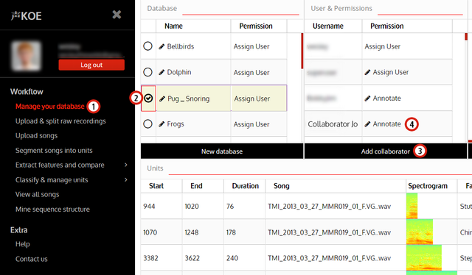Click end value 3622
The width and height of the screenshot is (472, 275).
point(192,258)
